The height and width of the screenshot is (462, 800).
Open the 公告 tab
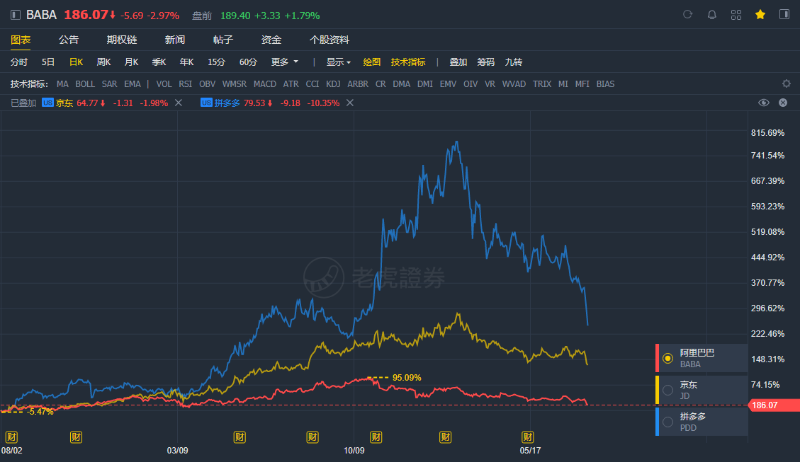pos(68,40)
